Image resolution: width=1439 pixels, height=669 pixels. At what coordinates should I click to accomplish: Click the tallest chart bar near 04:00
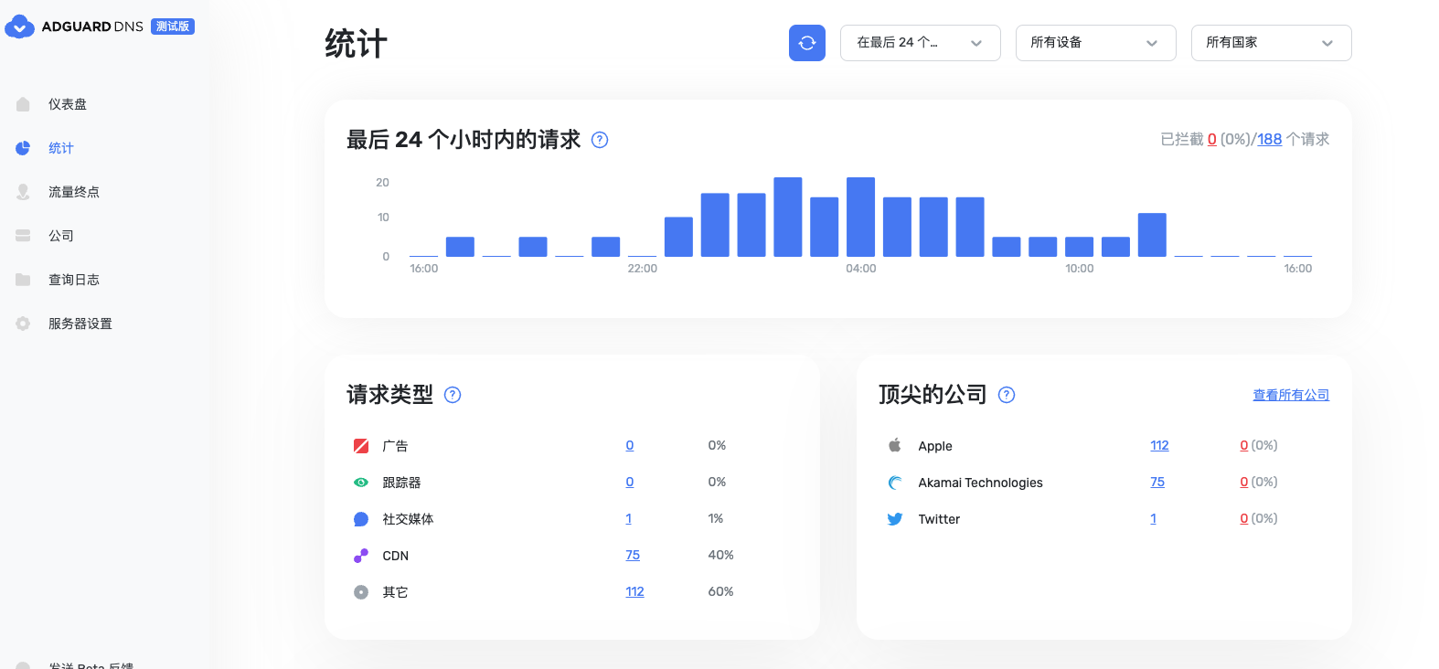tap(861, 217)
